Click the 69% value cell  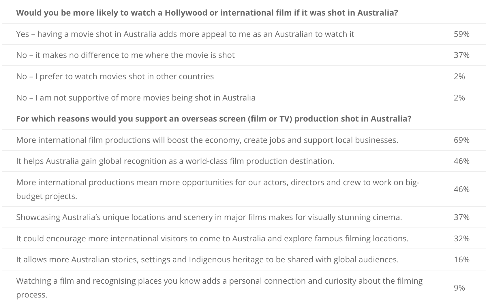coord(461,140)
